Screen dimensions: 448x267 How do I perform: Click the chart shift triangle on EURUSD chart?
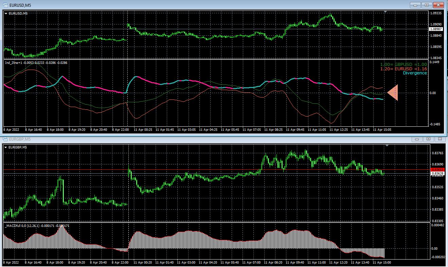point(386,12)
